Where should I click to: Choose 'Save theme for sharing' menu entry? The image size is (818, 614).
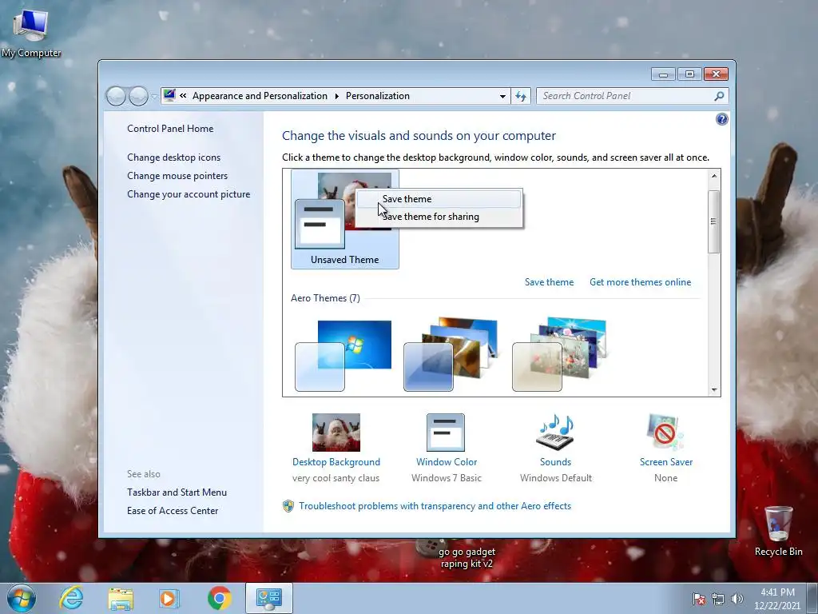(439, 217)
